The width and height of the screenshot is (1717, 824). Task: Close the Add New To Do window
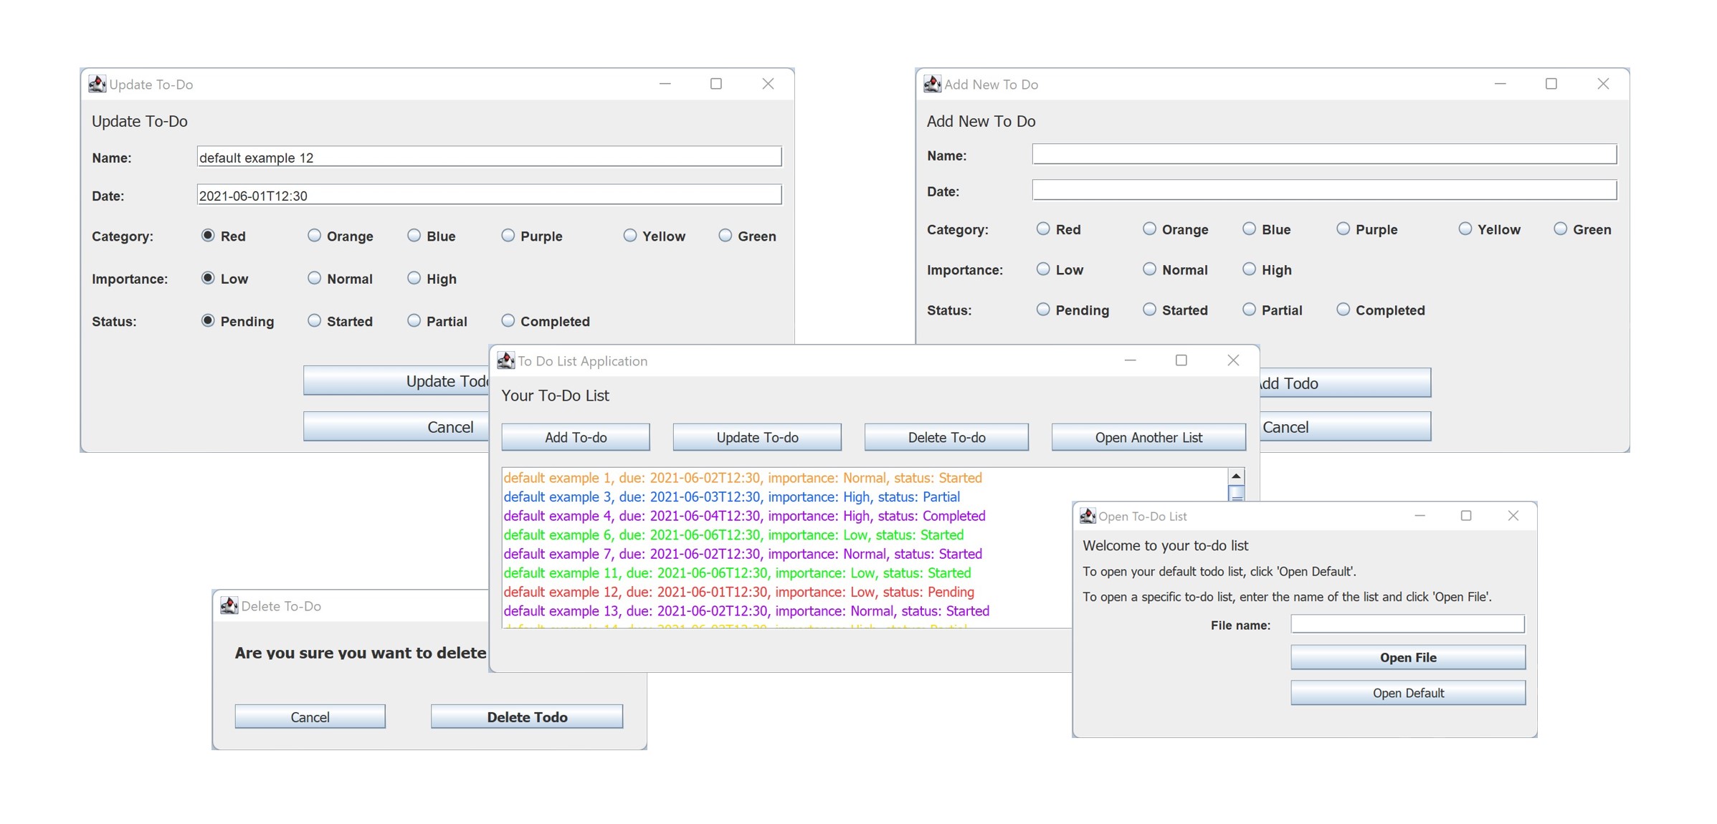click(1603, 84)
